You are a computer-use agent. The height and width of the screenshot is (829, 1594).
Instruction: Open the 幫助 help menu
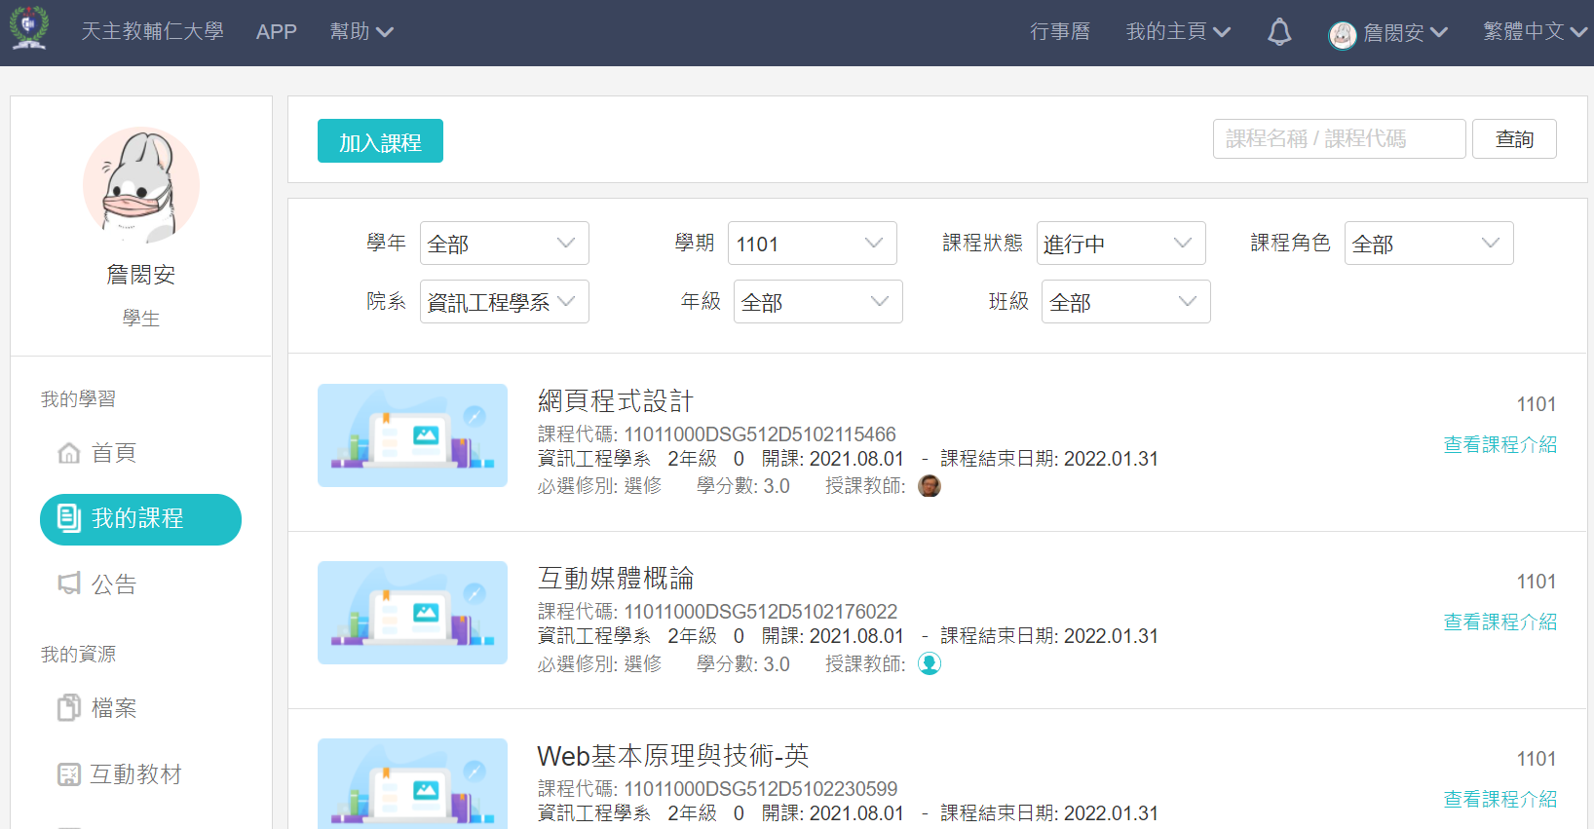point(361,32)
